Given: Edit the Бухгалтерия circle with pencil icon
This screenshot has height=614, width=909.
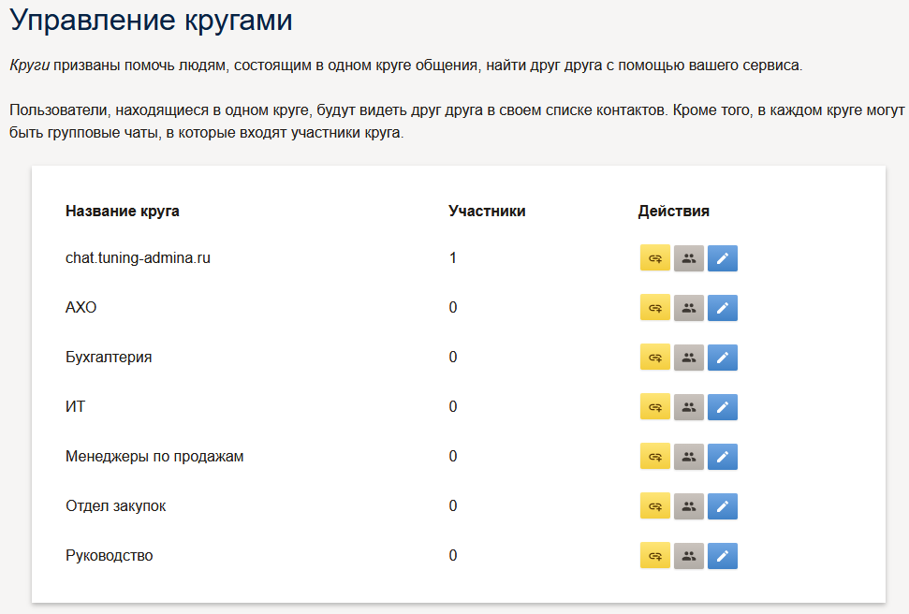Looking at the screenshot, I should pyautogui.click(x=723, y=358).
